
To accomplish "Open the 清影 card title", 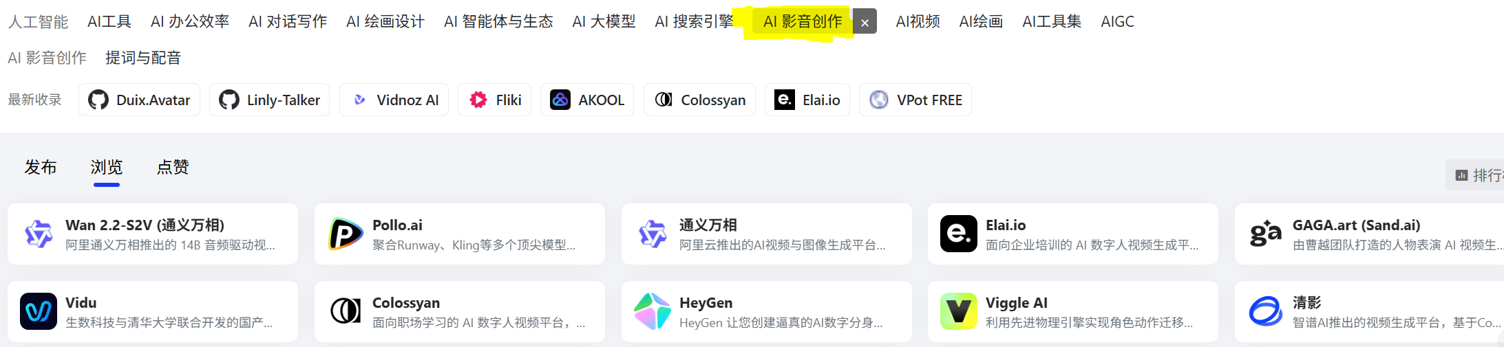I will coord(1306,303).
